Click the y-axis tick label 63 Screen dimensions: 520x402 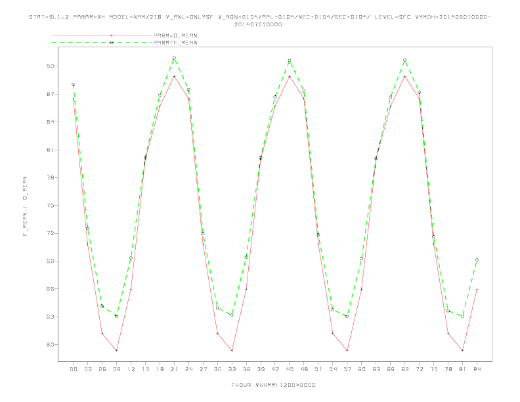tap(50, 317)
